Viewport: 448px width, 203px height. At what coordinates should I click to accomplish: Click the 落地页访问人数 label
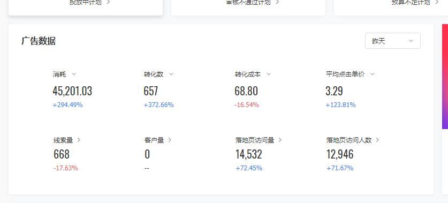pos(349,140)
